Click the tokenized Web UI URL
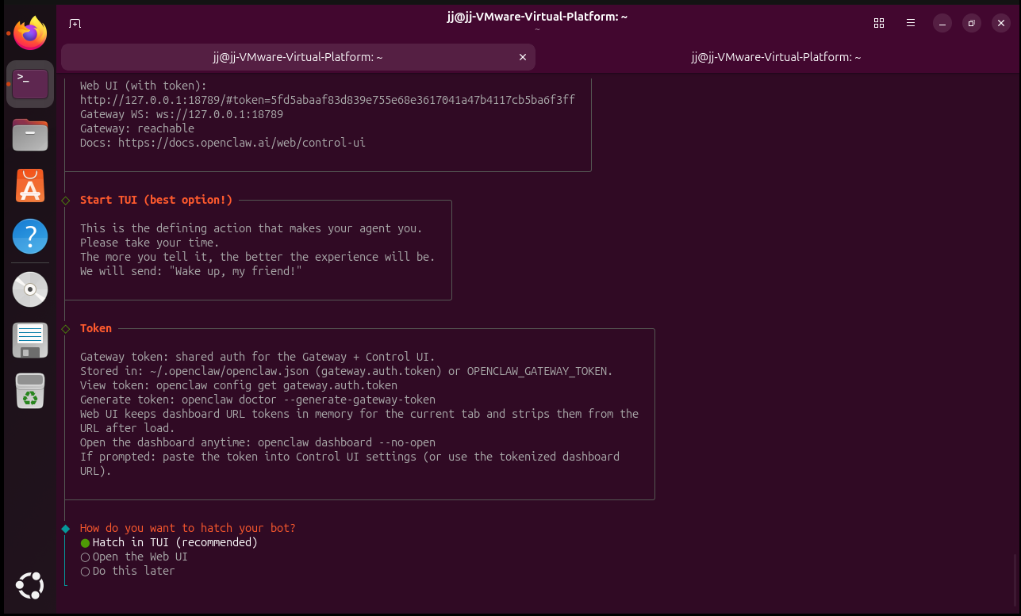 coord(327,100)
